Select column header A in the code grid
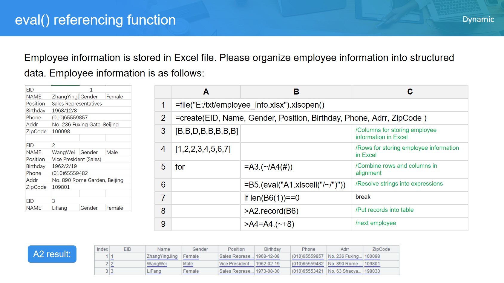Image resolution: width=504 pixels, height=283 pixels. [x=206, y=92]
